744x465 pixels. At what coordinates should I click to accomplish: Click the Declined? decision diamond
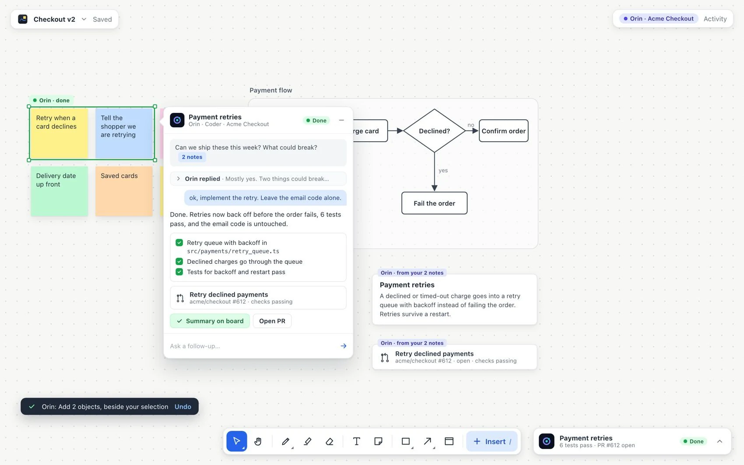(x=434, y=131)
